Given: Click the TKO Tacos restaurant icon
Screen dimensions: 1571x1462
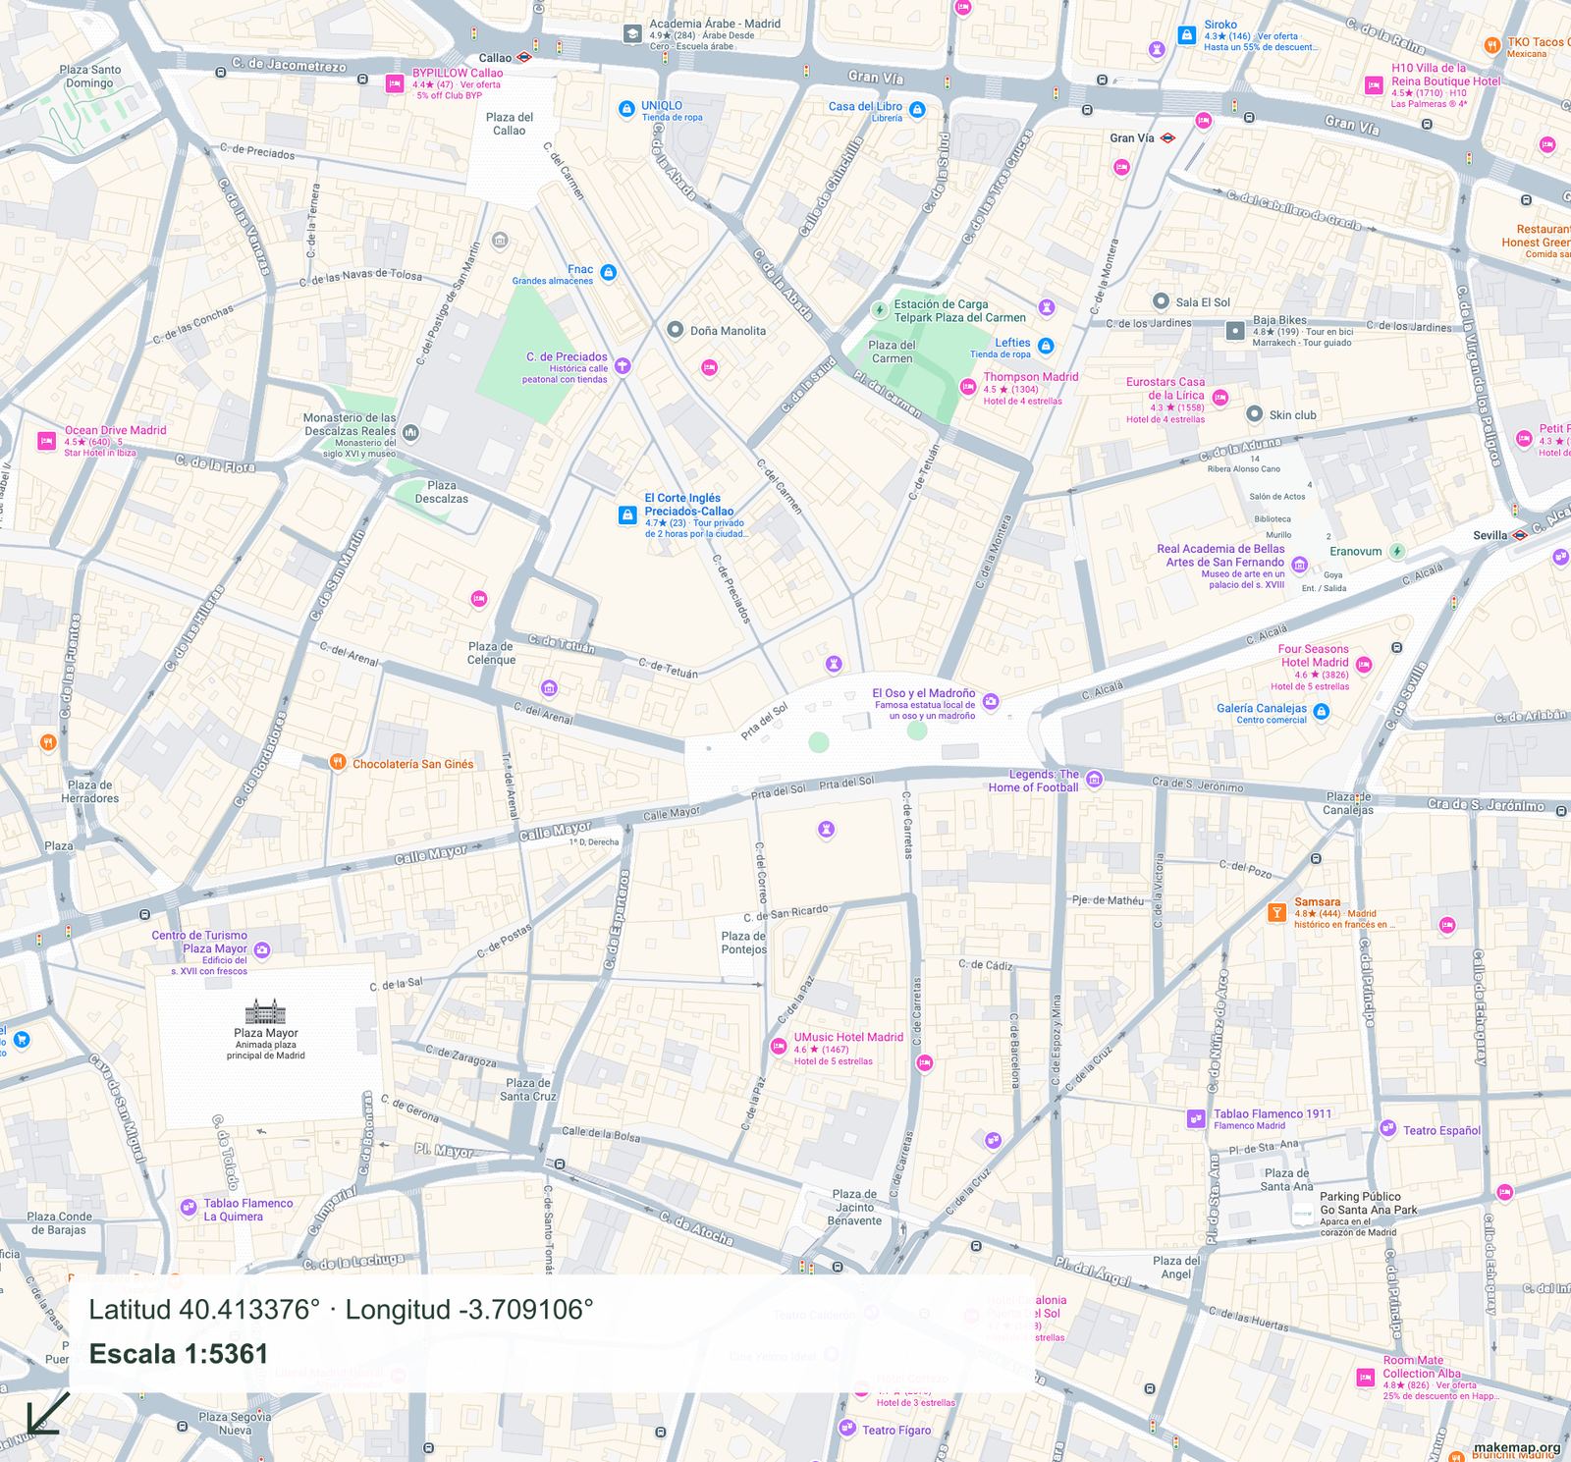Looking at the screenshot, I should [1491, 43].
